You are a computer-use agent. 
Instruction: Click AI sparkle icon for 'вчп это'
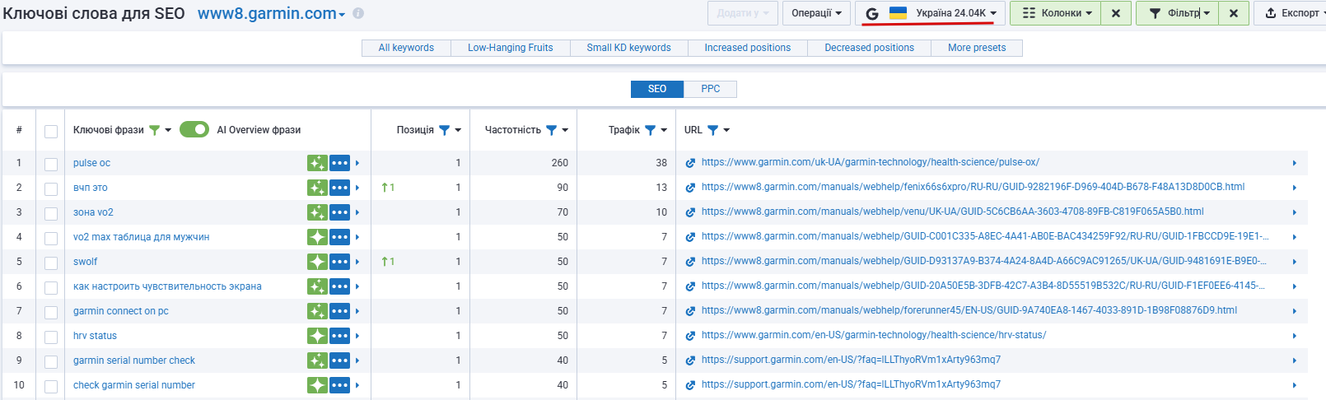pyautogui.click(x=317, y=188)
